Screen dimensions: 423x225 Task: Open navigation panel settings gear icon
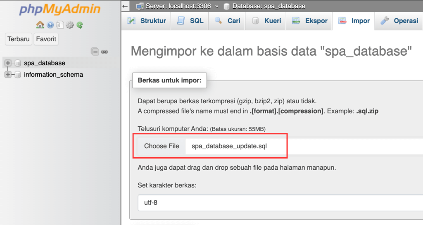click(70, 25)
